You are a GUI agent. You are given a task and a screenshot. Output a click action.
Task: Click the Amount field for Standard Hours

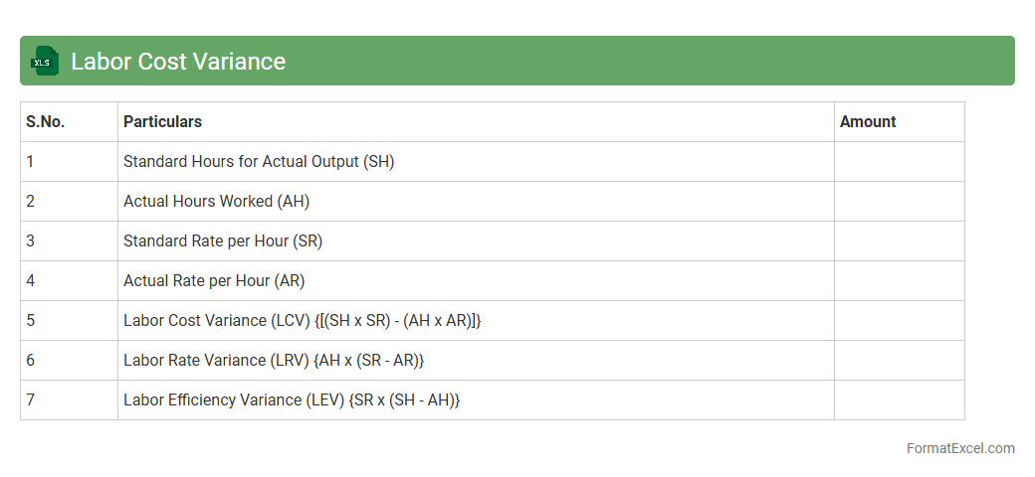(x=899, y=161)
